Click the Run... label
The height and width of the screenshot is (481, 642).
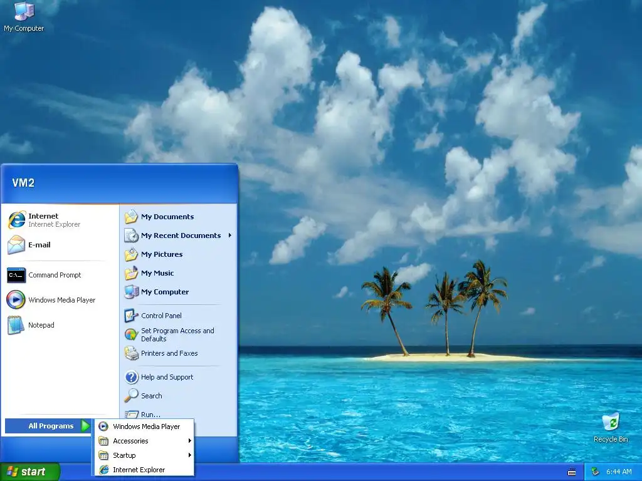coord(150,415)
